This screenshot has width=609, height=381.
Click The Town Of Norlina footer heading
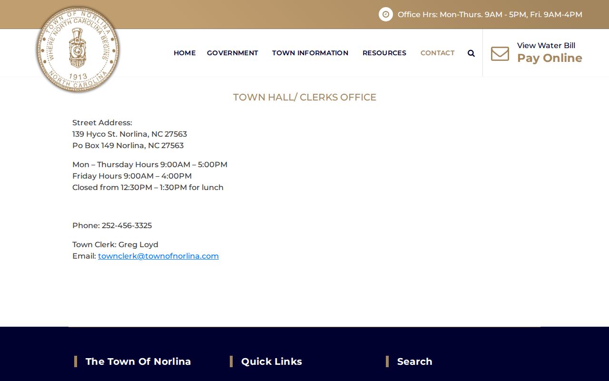coord(138,361)
